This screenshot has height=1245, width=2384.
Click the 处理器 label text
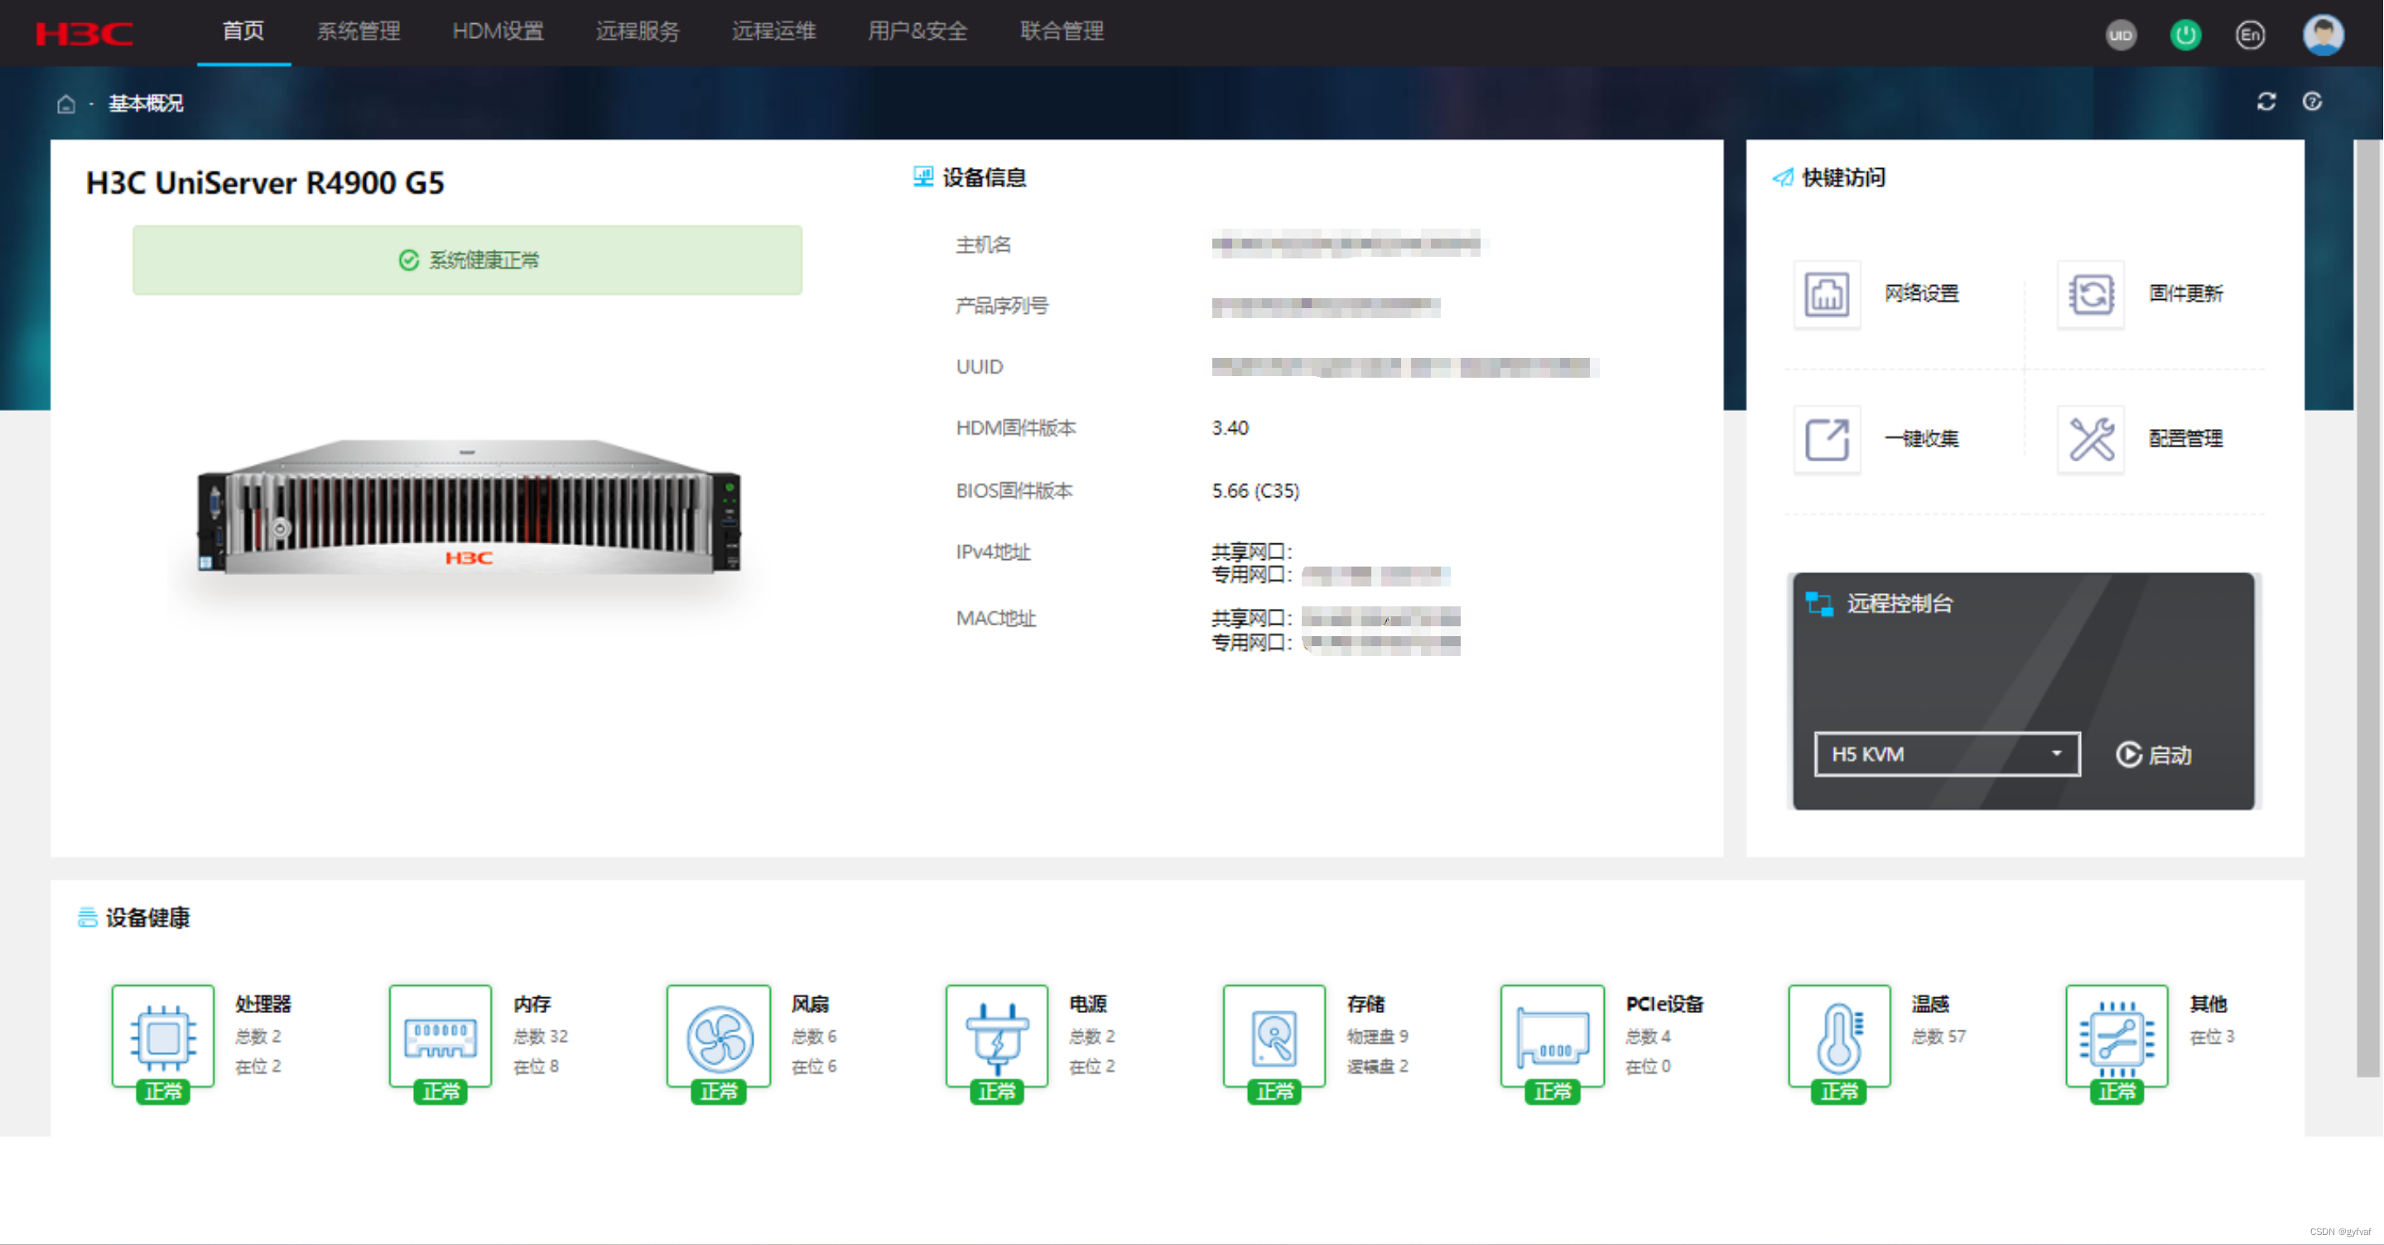click(x=262, y=1004)
